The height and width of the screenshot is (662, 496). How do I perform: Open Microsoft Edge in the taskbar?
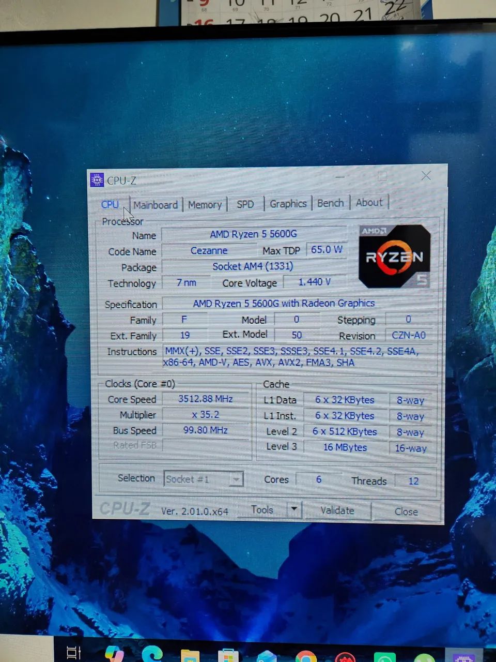[x=152, y=654]
